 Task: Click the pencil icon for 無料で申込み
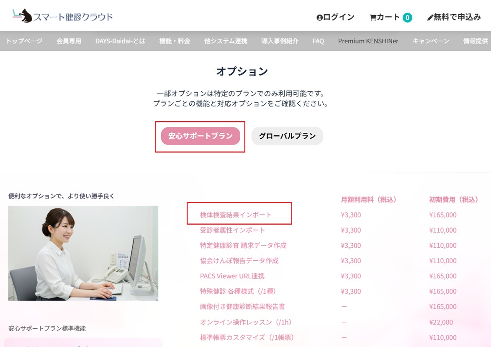click(x=430, y=18)
